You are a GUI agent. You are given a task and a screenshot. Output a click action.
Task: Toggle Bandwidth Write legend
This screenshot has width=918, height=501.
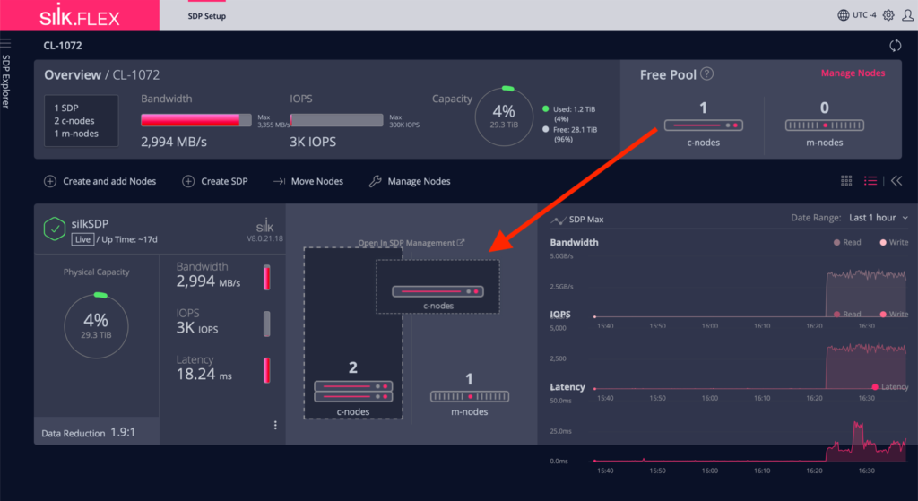click(894, 242)
